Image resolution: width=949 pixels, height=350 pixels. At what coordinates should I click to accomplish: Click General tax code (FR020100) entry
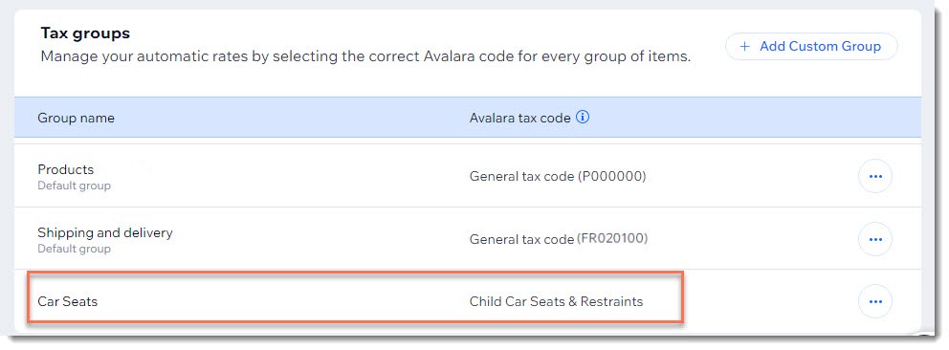(x=558, y=239)
